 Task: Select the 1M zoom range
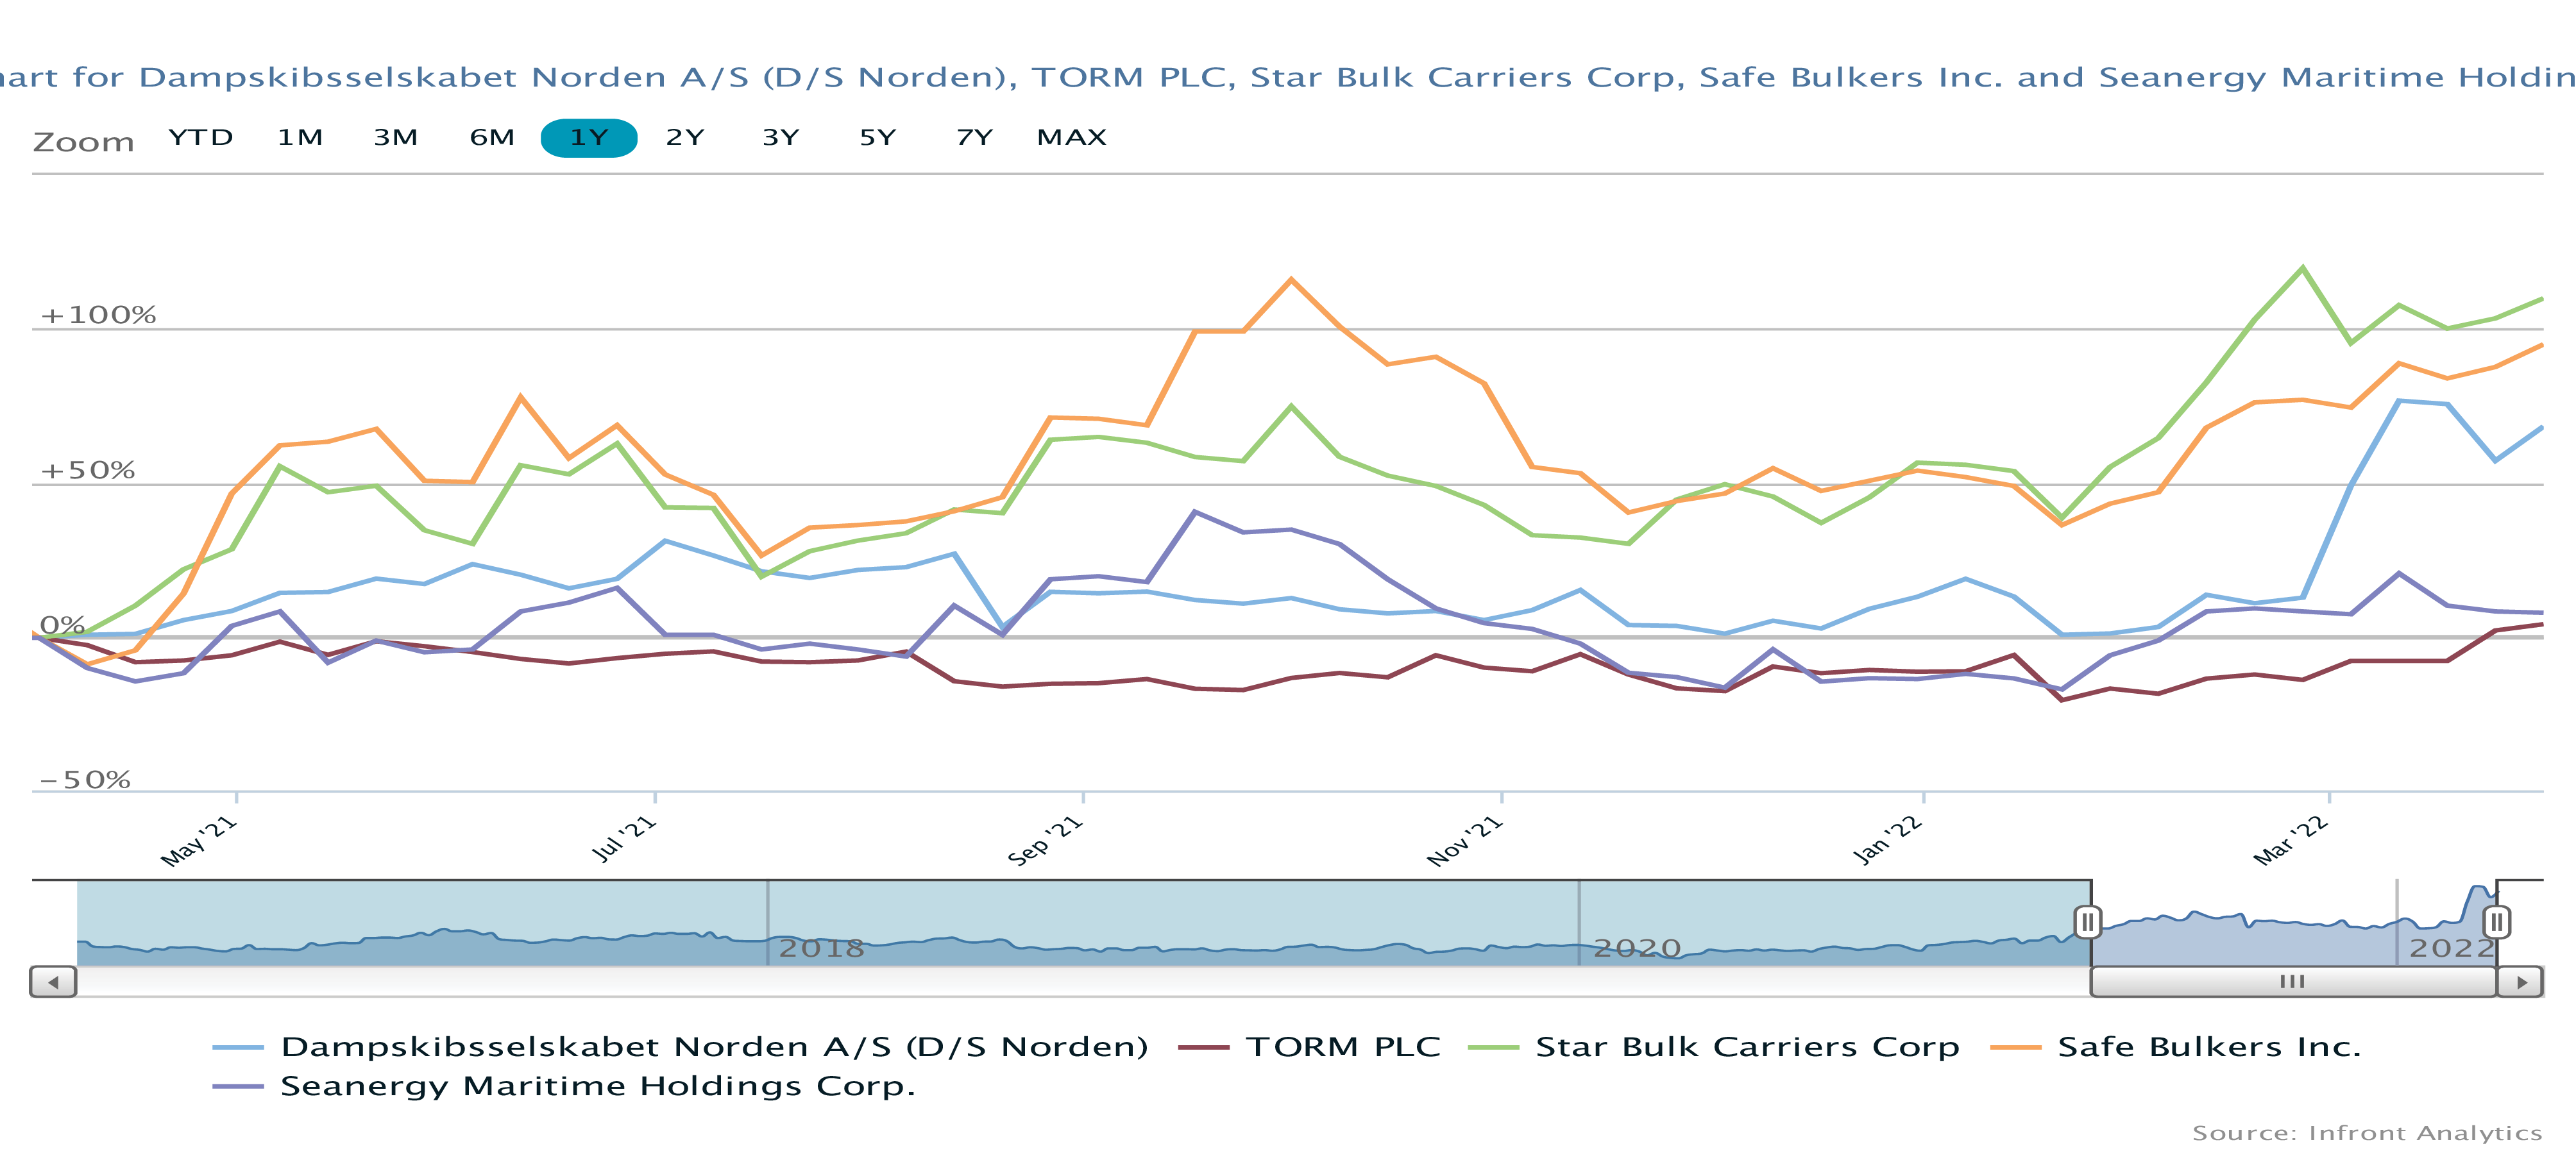(x=300, y=138)
